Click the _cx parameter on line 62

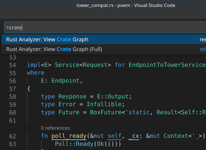[x=133, y=136]
